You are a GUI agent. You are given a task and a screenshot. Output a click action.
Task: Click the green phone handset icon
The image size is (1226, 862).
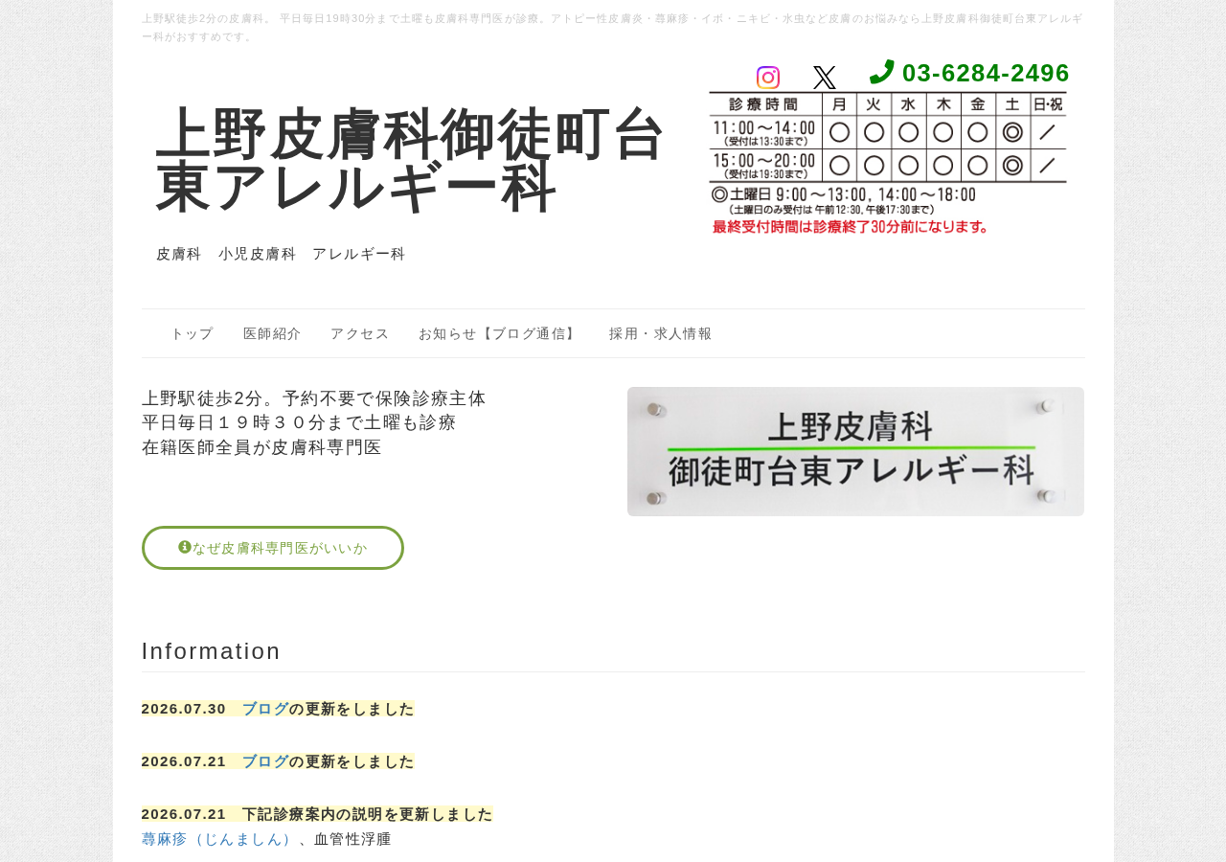tap(882, 72)
